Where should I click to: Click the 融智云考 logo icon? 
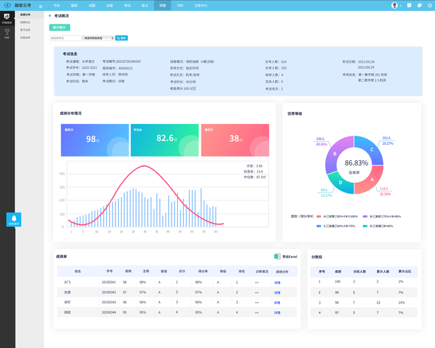[8, 5]
